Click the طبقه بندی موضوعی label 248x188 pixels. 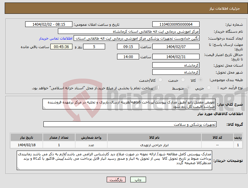coord(226,80)
